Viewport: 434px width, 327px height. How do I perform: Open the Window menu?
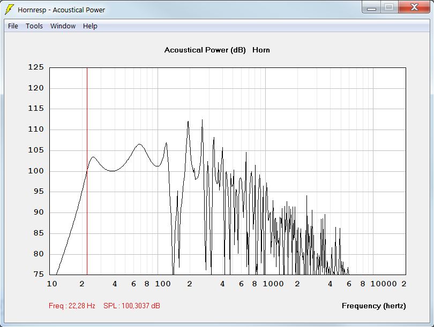pyautogui.click(x=63, y=26)
